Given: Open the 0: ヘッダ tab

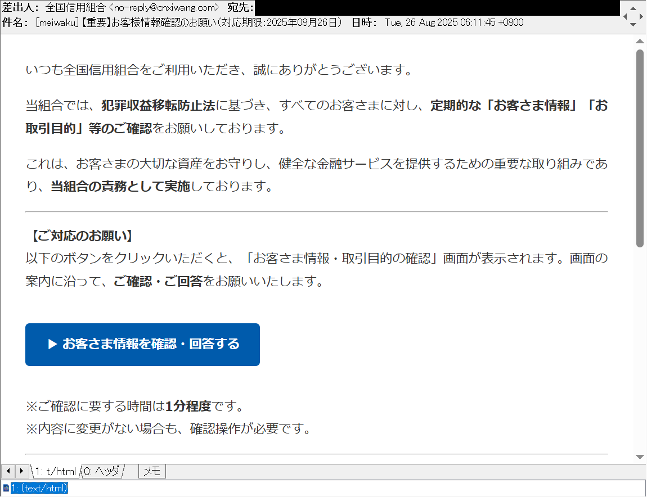Looking at the screenshot, I should point(102,471).
